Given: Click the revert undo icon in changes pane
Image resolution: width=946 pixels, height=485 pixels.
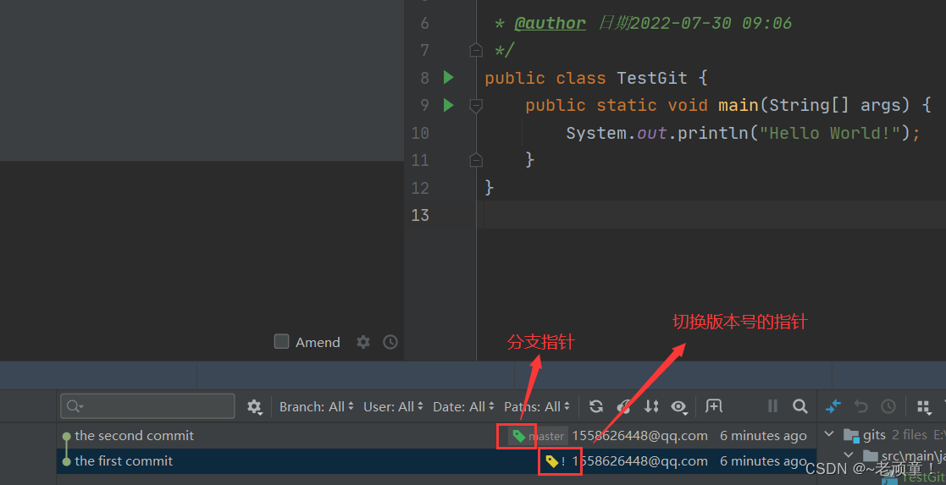Looking at the screenshot, I should (x=861, y=406).
